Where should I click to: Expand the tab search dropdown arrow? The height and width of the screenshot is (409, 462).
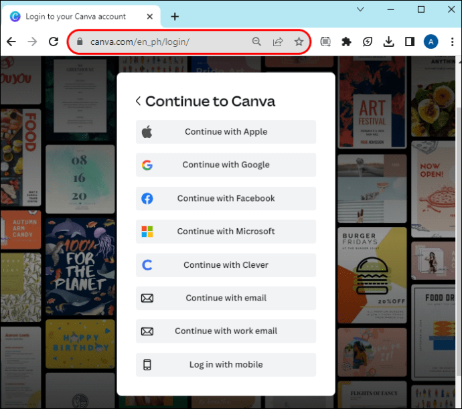pyautogui.click(x=360, y=9)
